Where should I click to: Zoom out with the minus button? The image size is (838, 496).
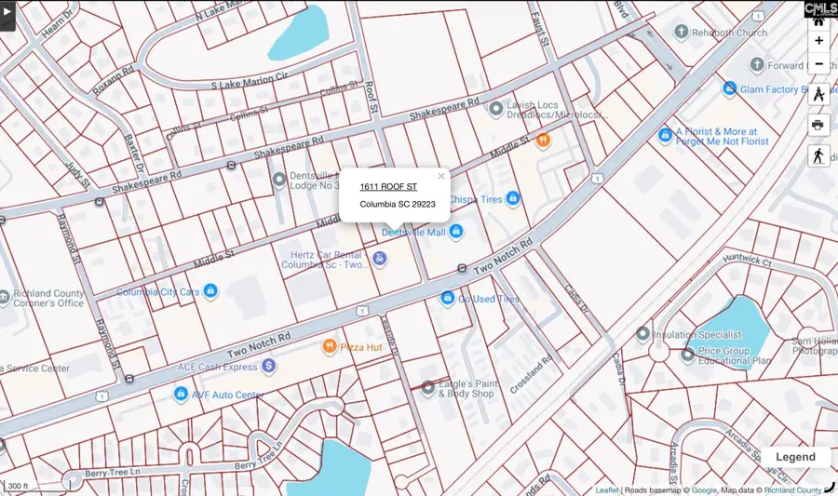[x=818, y=64]
